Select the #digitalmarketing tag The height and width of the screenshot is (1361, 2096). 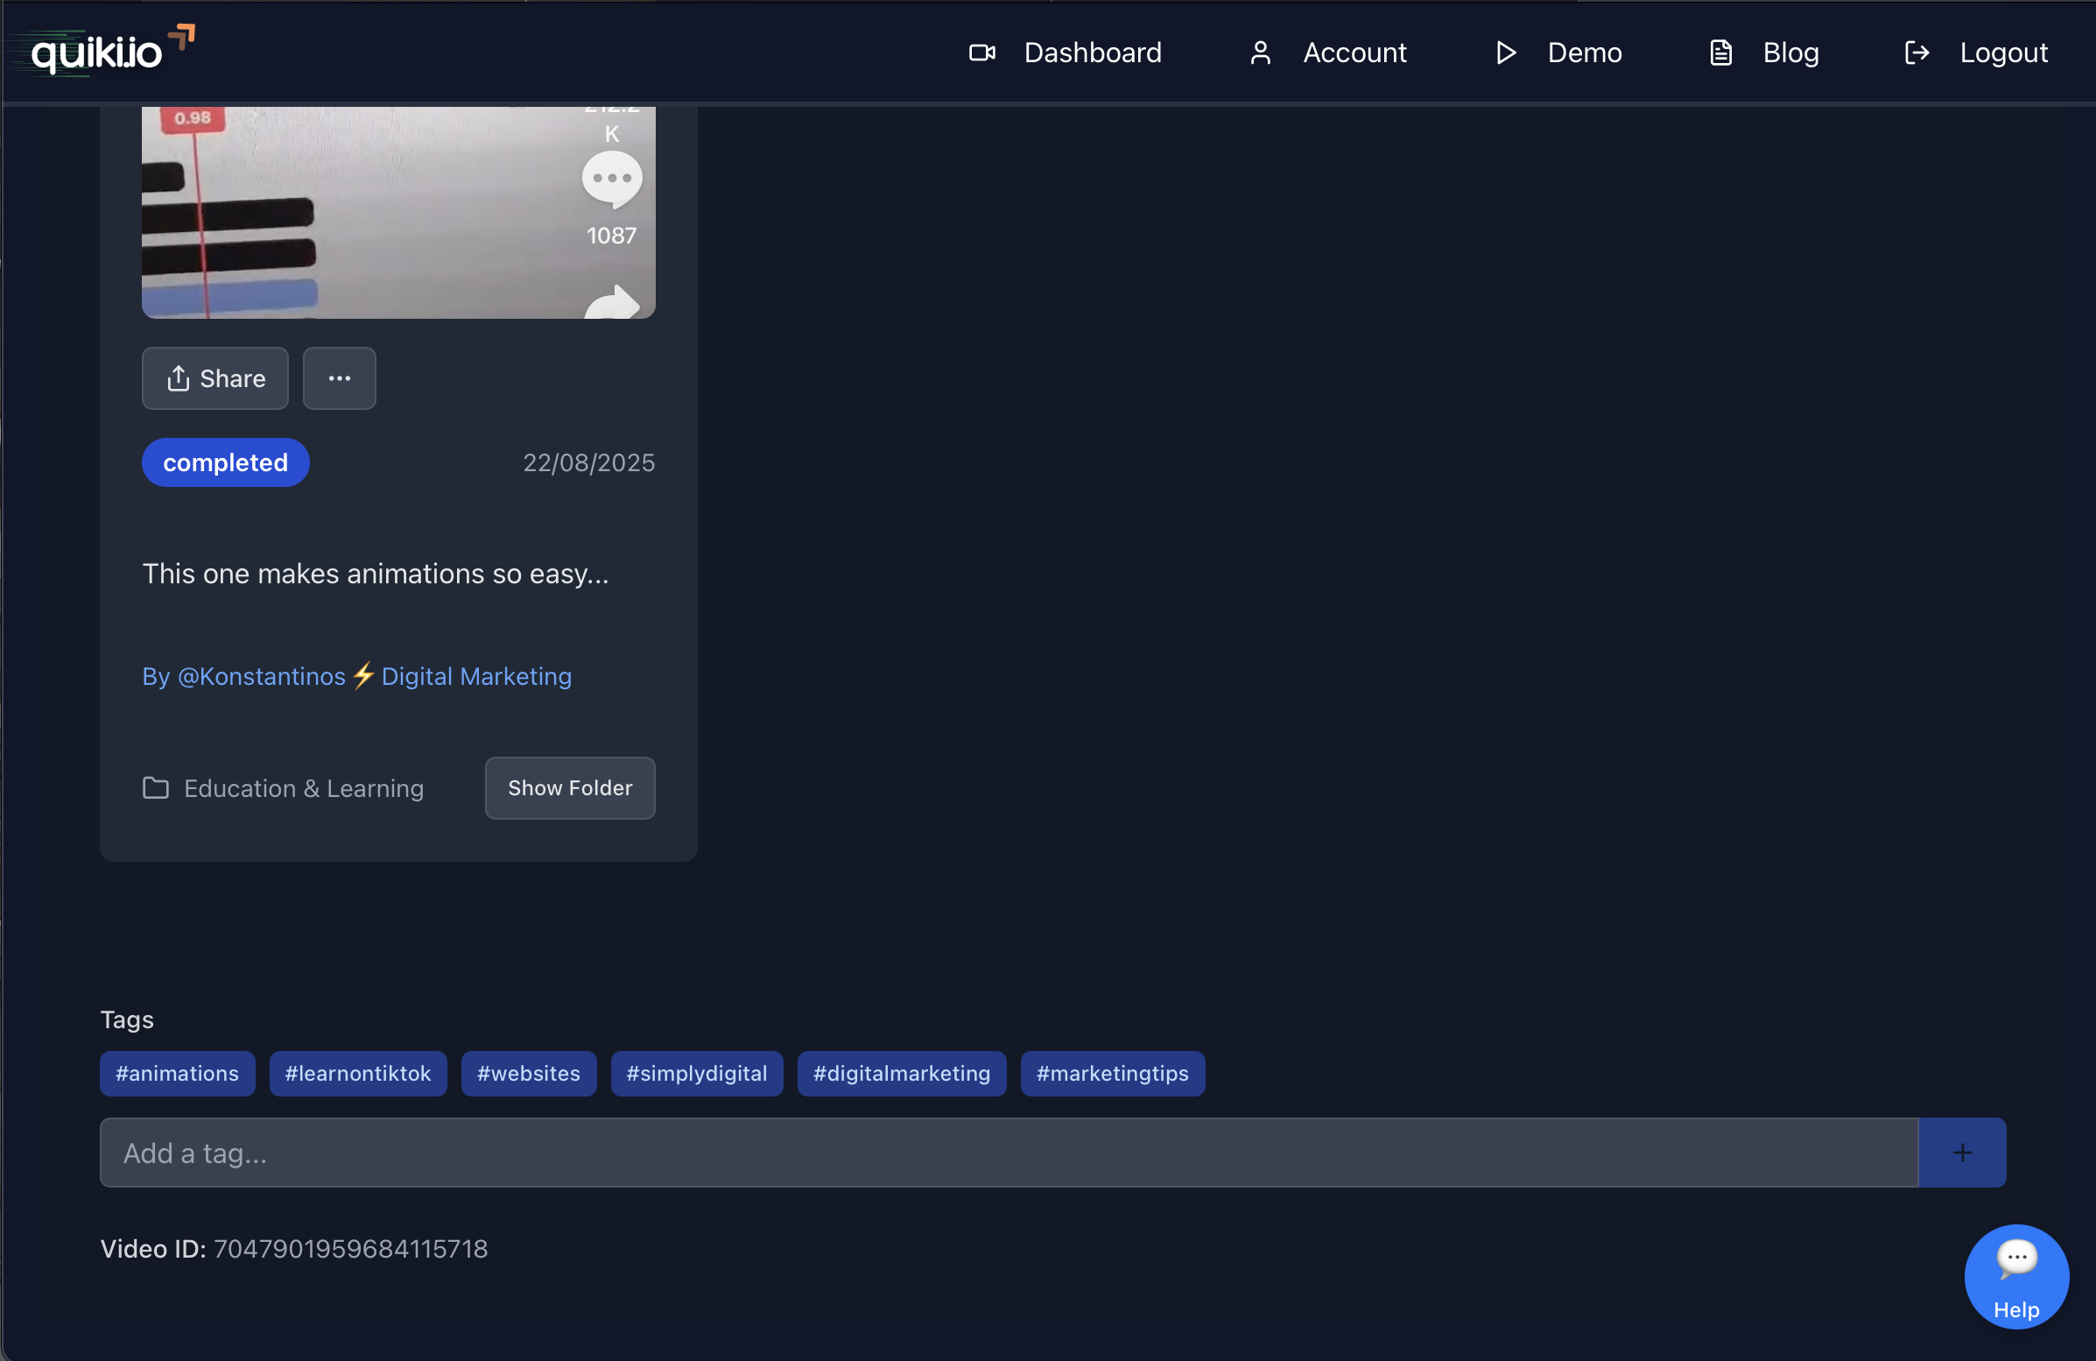click(901, 1073)
